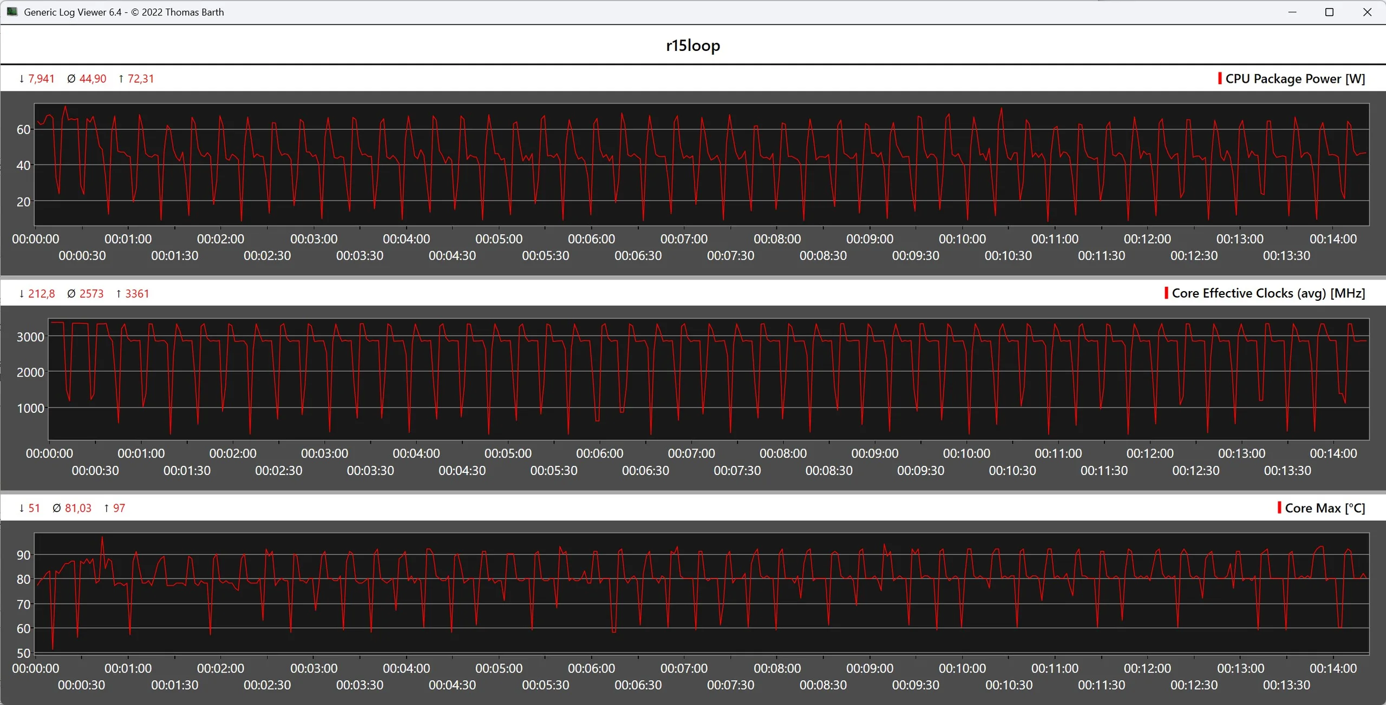Screen dimensions: 1386x705
Task: Click the red swatch beside Core Effective Clocks
Action: pyautogui.click(x=1166, y=293)
